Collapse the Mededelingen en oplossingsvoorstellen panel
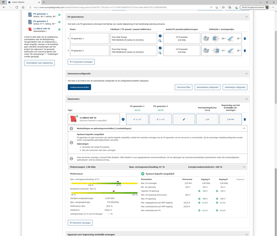This screenshot has width=277, height=236. coord(244,128)
